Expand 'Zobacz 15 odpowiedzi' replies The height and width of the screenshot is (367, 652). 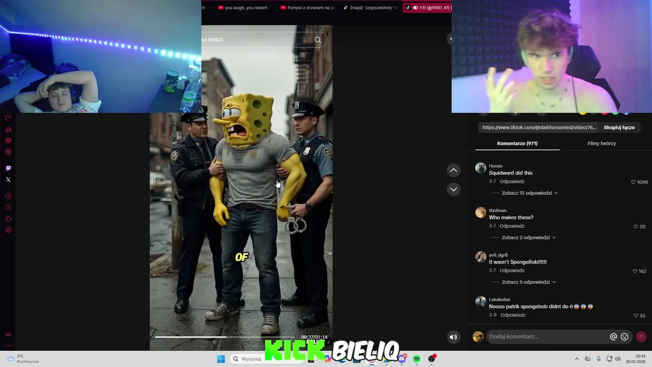530,193
